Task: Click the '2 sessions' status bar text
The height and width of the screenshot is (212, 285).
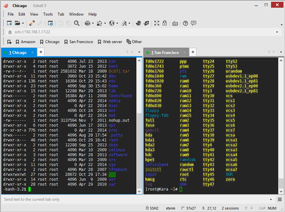Action: coord(230,208)
